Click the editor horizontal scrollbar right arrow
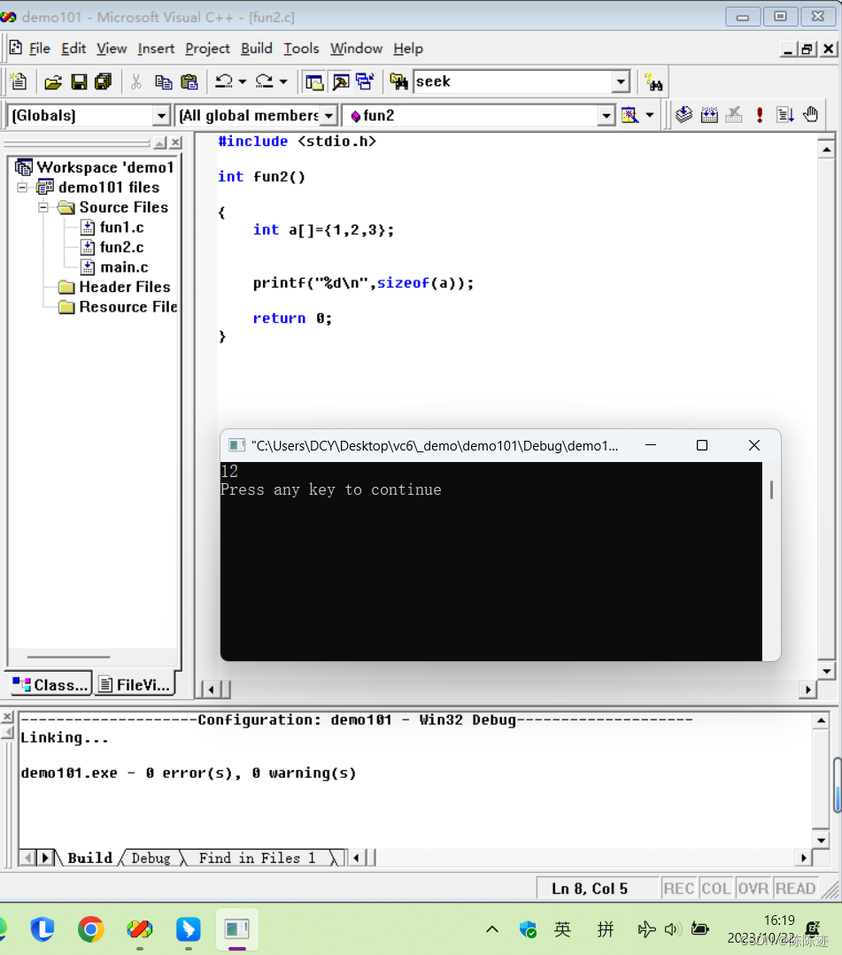 pos(807,689)
